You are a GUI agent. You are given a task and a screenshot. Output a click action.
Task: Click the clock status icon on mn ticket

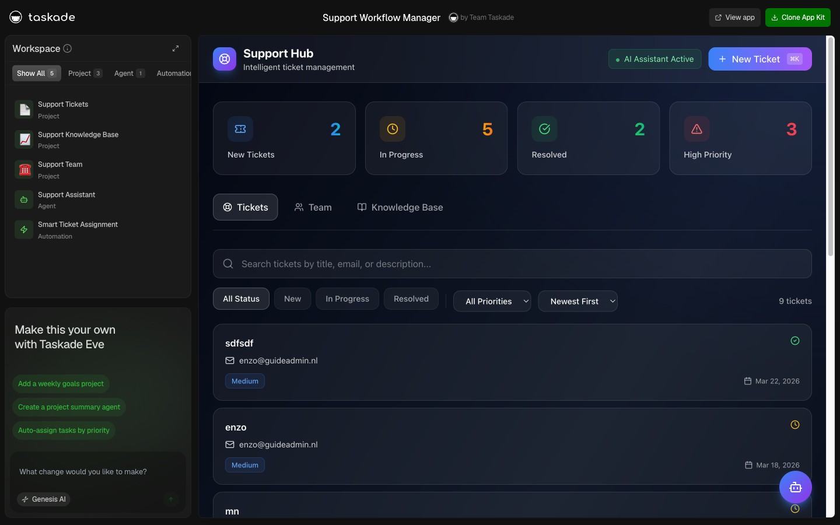pyautogui.click(x=795, y=509)
